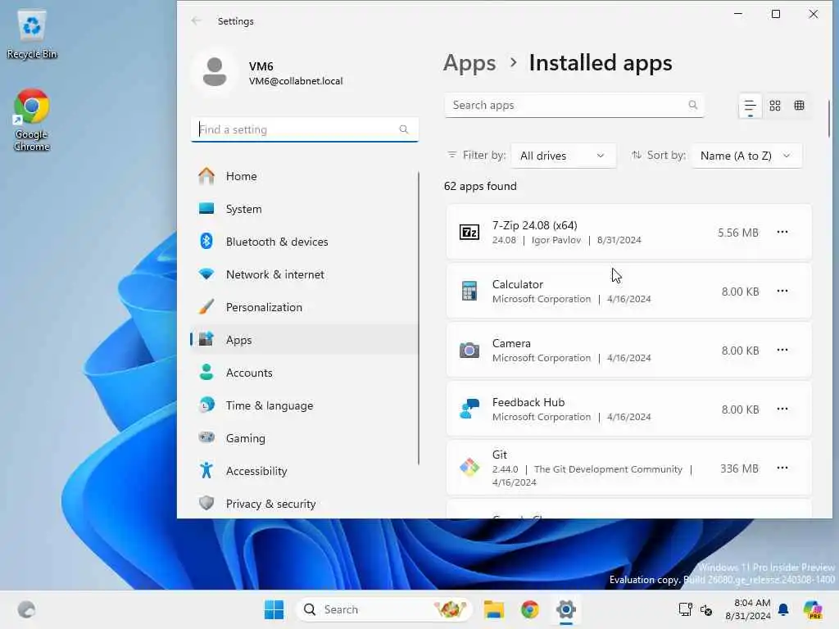Go to Accounts settings

click(x=304, y=373)
